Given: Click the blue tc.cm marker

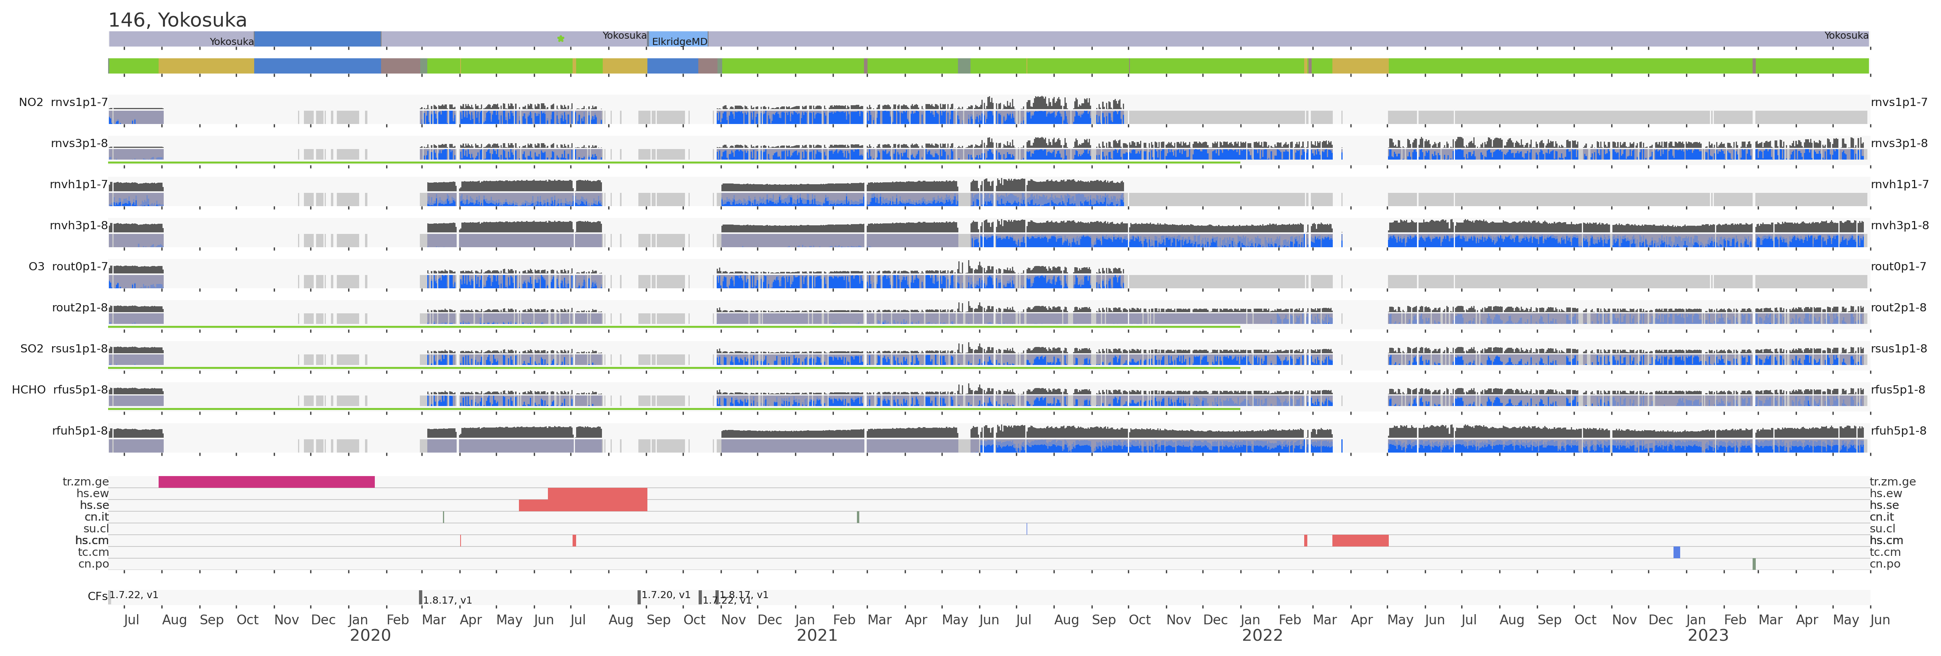Looking at the screenshot, I should click(1677, 552).
